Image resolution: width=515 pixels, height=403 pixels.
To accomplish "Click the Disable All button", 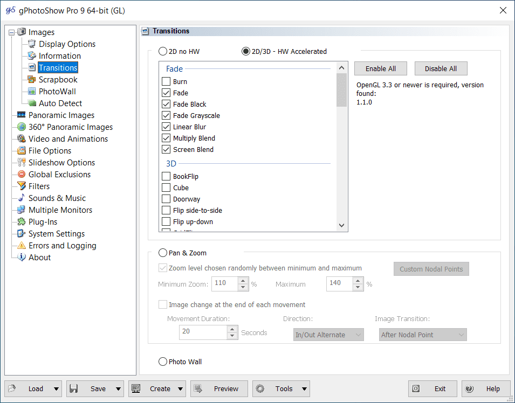I will (x=441, y=68).
